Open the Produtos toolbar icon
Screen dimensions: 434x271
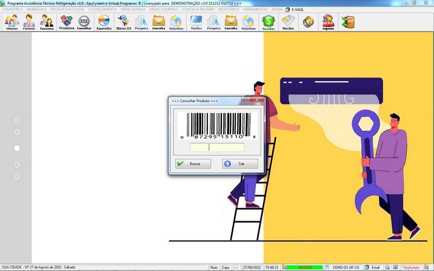tap(66, 22)
